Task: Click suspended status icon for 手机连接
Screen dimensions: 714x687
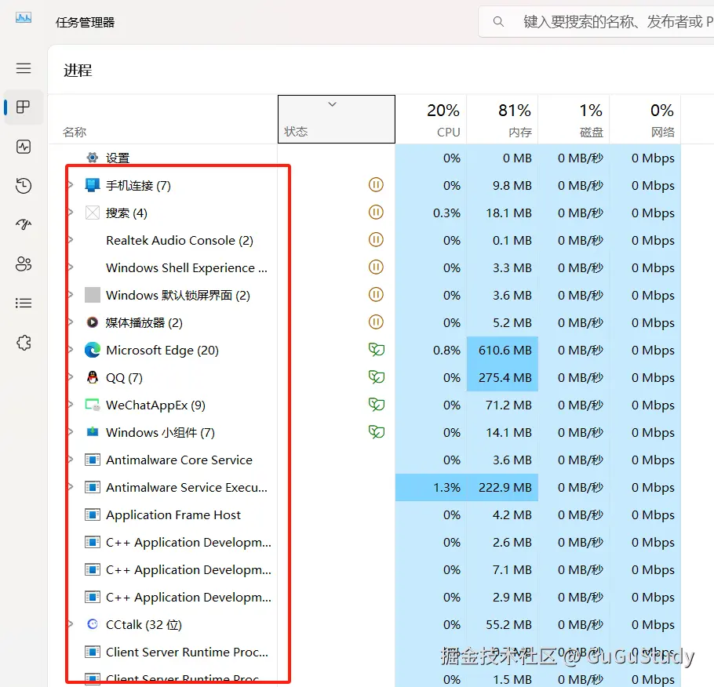Action: point(376,185)
